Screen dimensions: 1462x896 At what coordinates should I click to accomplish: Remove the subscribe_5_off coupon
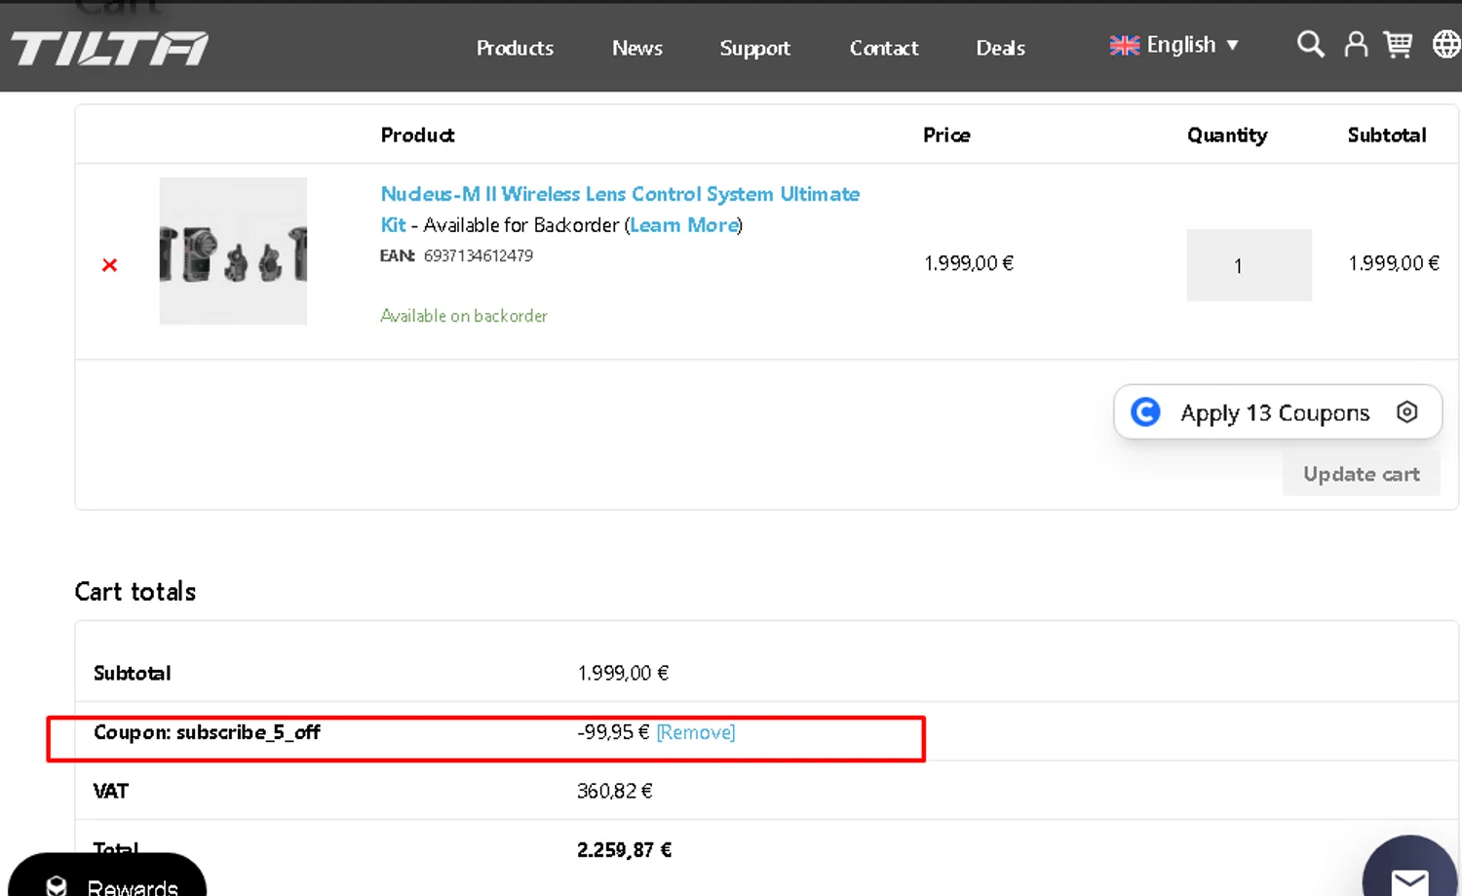696,732
